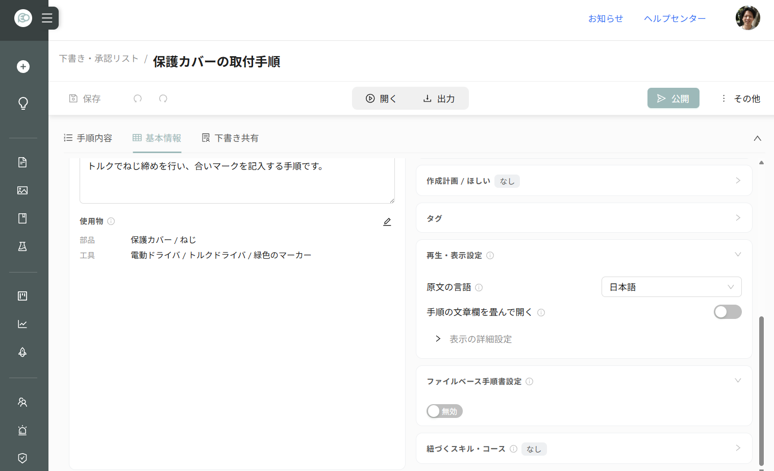Collapse the ファイルベース手順書設定 section

coord(738,381)
